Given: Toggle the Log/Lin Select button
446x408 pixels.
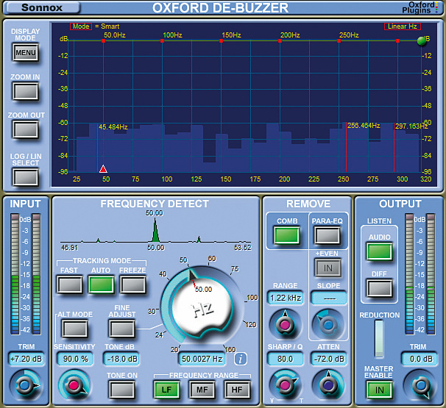Looking at the screenshot, I should coord(25,177).
